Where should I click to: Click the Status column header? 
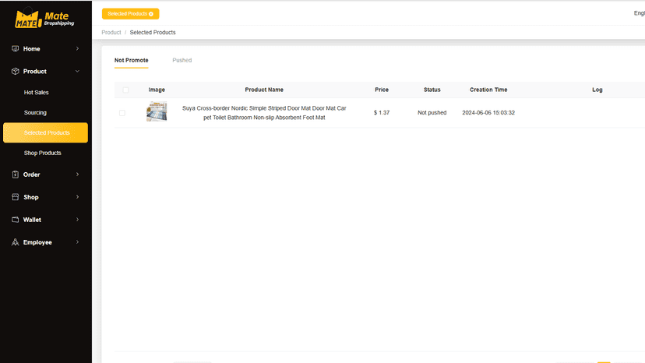[432, 90]
